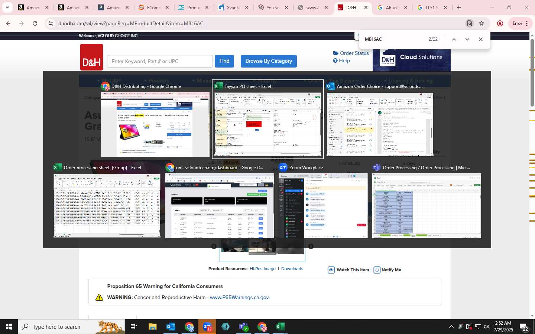Screen dimensions: 535x334
Task: Reload the page
Action: [35, 23]
